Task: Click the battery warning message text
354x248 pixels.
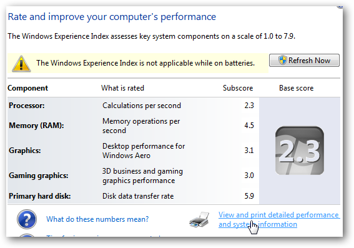Action: coord(145,63)
